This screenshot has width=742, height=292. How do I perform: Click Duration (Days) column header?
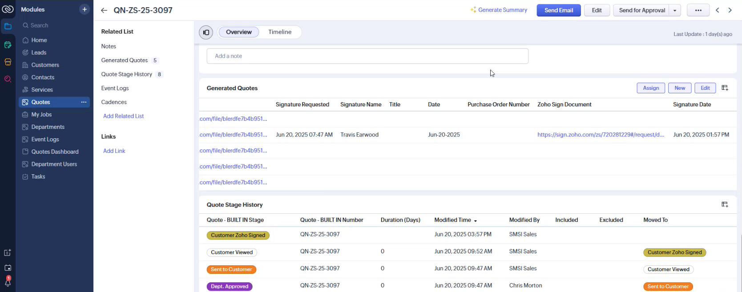(400, 220)
